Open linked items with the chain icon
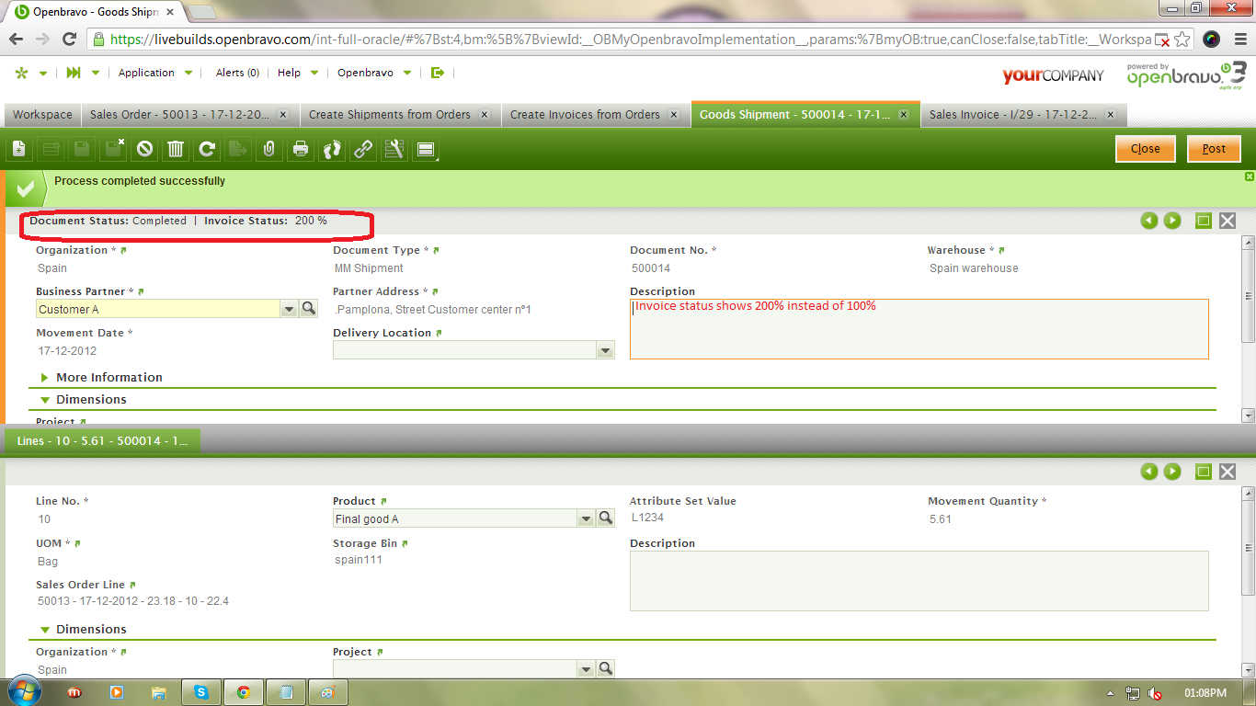 pyautogui.click(x=363, y=149)
